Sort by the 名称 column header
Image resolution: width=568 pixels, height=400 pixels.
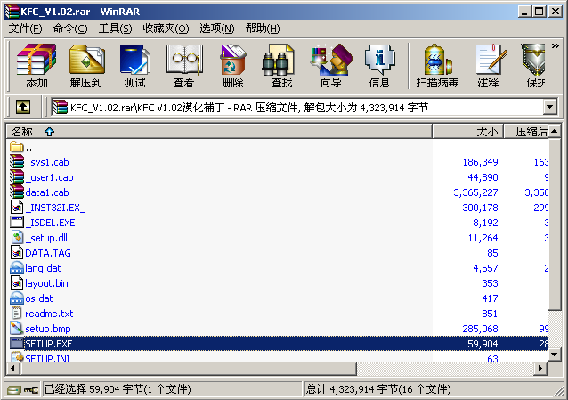point(219,132)
